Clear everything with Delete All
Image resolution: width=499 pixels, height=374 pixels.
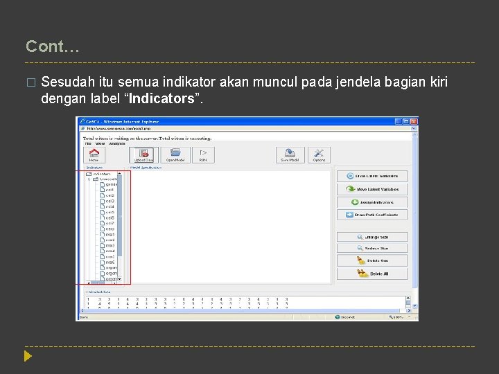point(372,274)
